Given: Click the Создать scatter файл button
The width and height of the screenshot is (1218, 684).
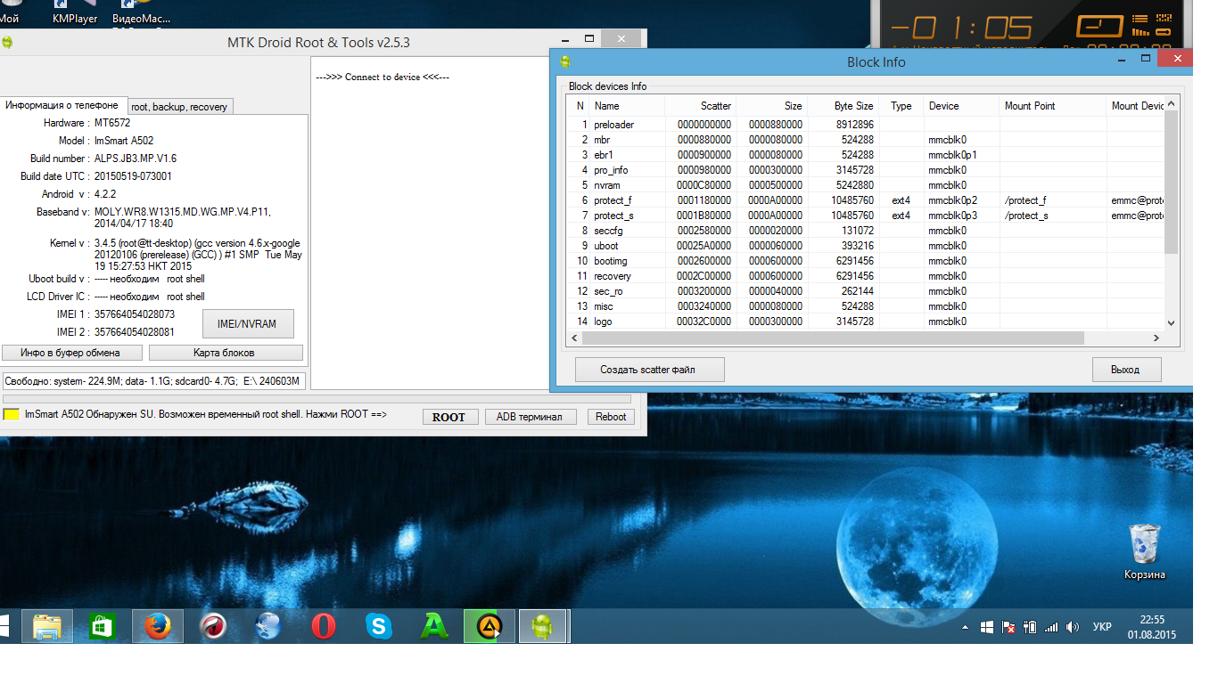Looking at the screenshot, I should coord(649,370).
